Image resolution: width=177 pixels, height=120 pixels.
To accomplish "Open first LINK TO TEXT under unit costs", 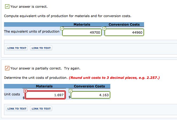I will (17, 109).
